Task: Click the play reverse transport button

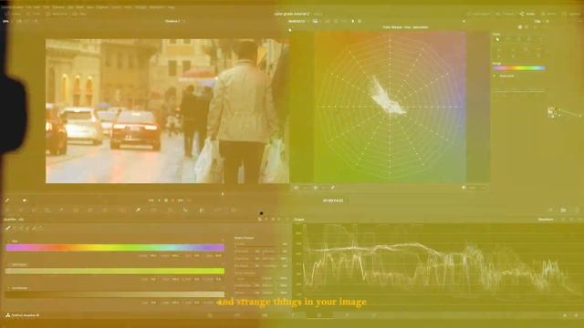Action: pos(159,200)
